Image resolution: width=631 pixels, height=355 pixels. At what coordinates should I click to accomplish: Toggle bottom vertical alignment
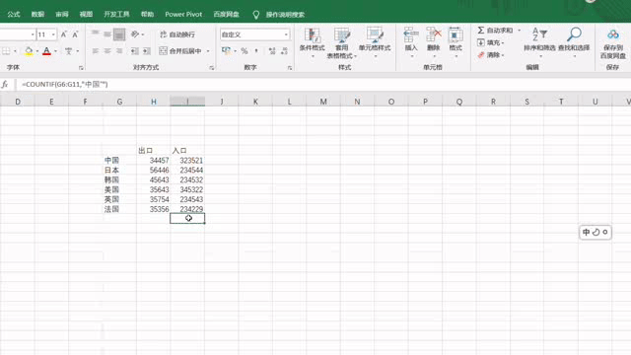(119, 35)
